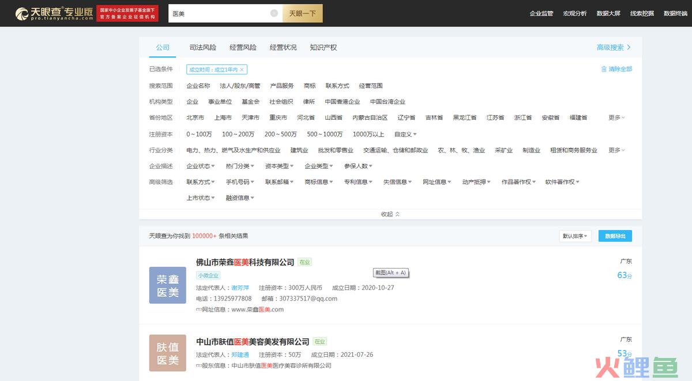Switch to the 公司 tab
692x381 pixels.
[x=163, y=47]
